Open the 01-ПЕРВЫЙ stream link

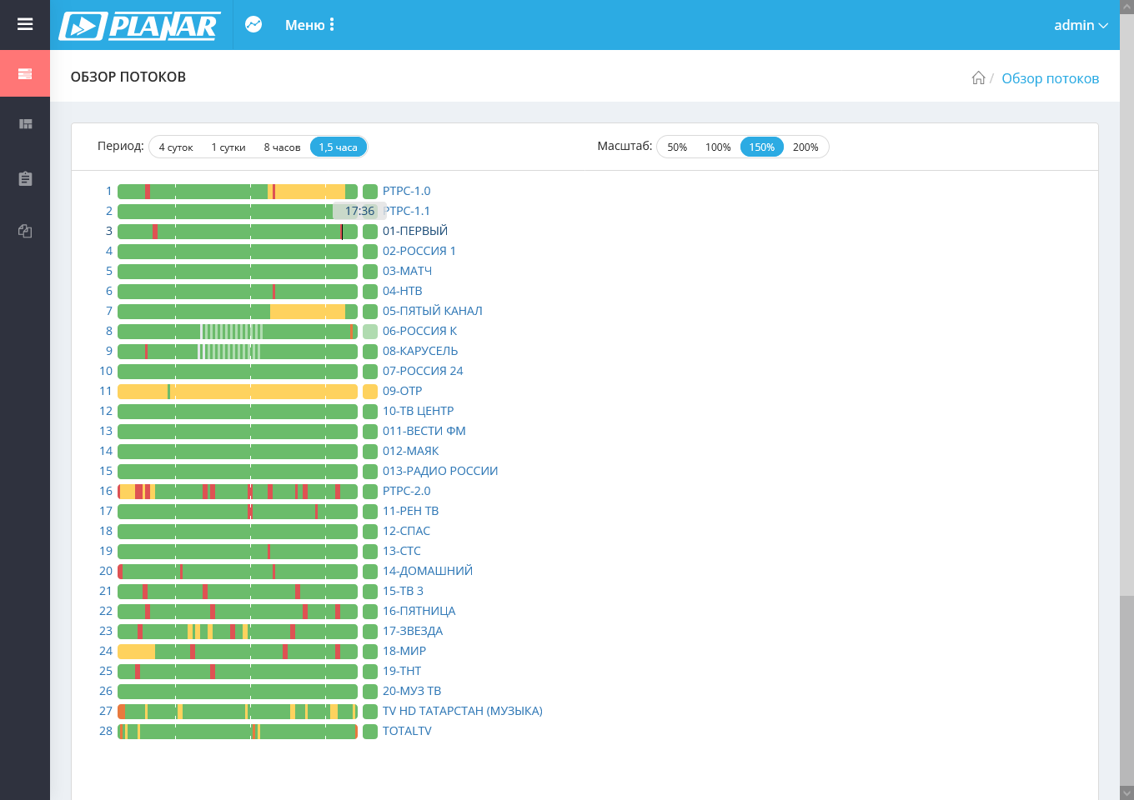[x=415, y=231]
